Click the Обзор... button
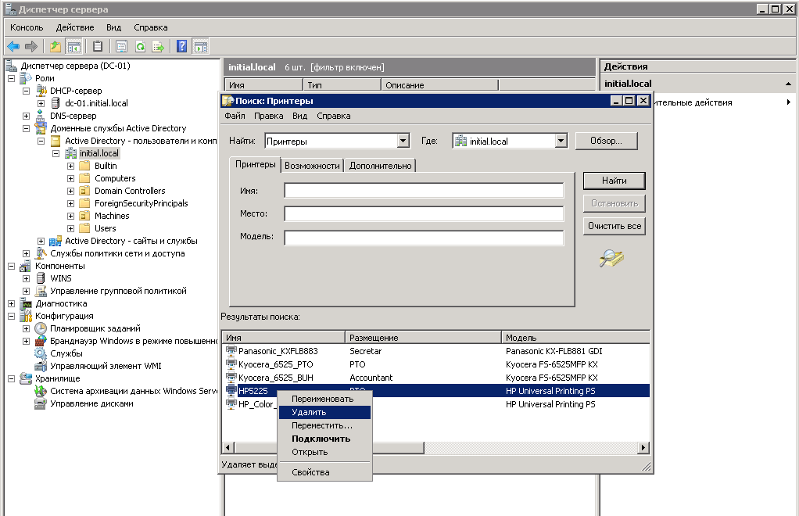Viewport: 799px width, 516px height. tap(607, 141)
